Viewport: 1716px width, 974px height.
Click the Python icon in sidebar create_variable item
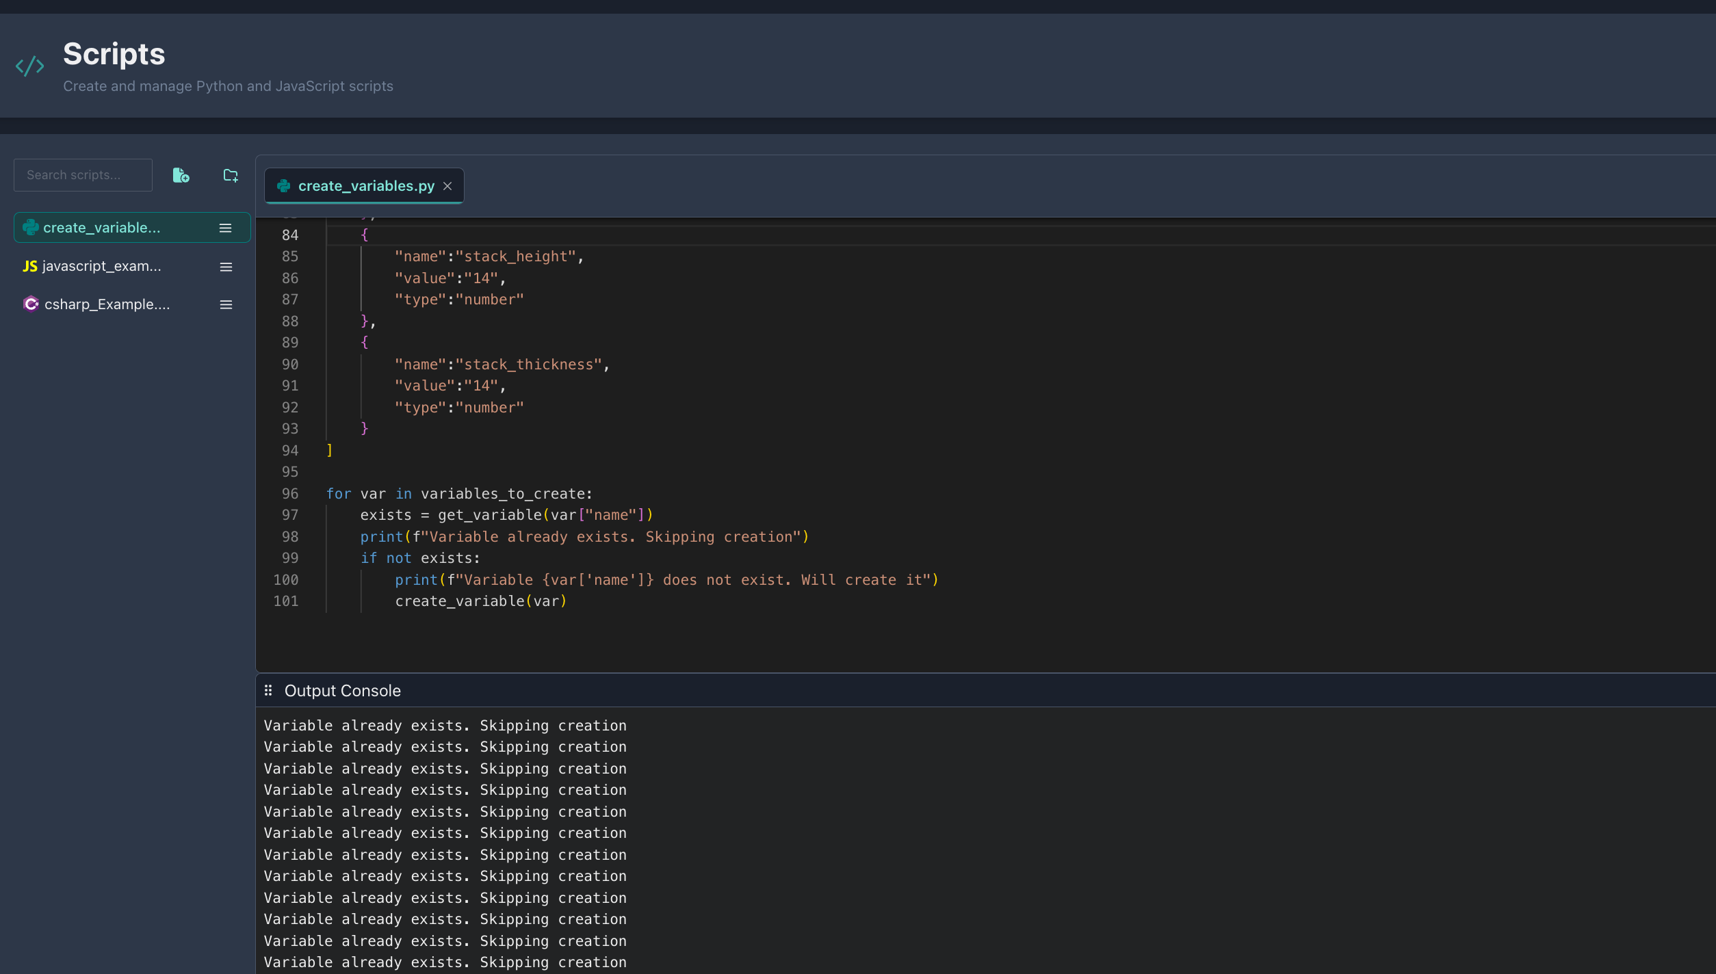[31, 227]
